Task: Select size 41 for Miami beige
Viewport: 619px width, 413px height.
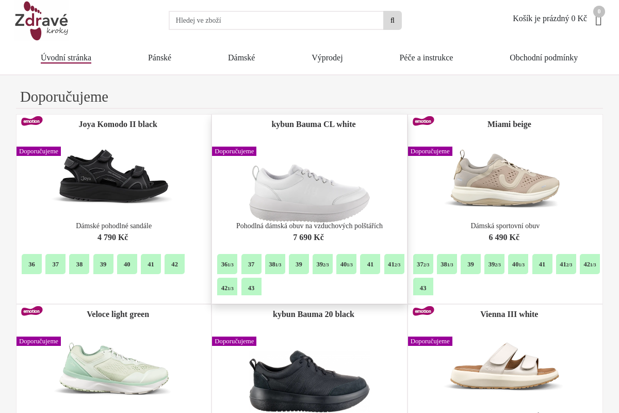Action: tap(542, 264)
